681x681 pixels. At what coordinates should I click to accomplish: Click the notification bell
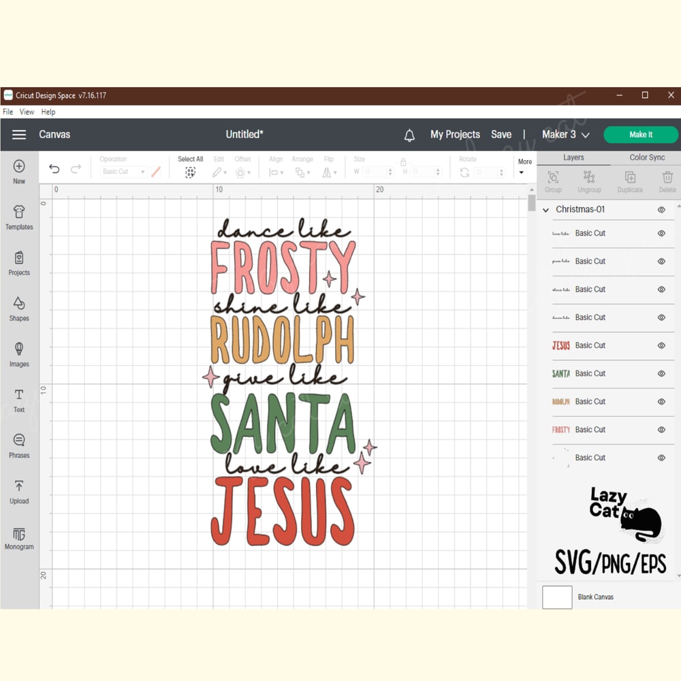point(410,135)
